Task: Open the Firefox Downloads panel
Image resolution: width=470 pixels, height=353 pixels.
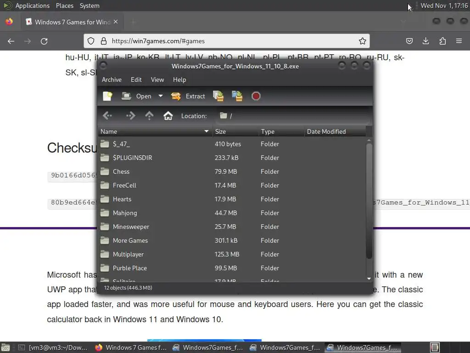Action: (425, 41)
